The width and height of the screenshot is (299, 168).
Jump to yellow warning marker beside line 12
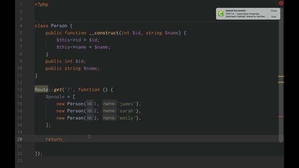coord(281,82)
